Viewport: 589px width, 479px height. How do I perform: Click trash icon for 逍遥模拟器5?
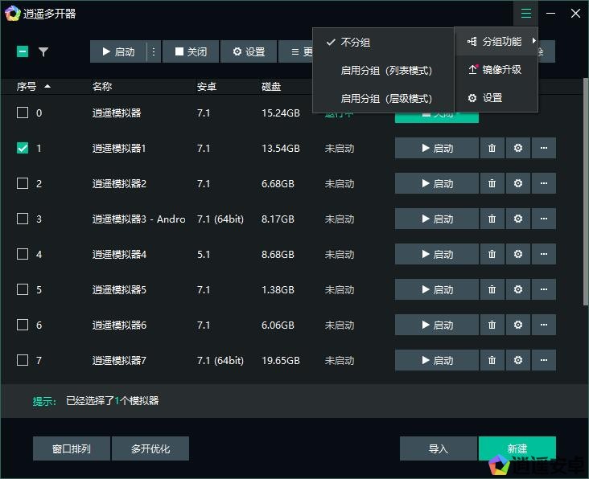click(x=492, y=290)
